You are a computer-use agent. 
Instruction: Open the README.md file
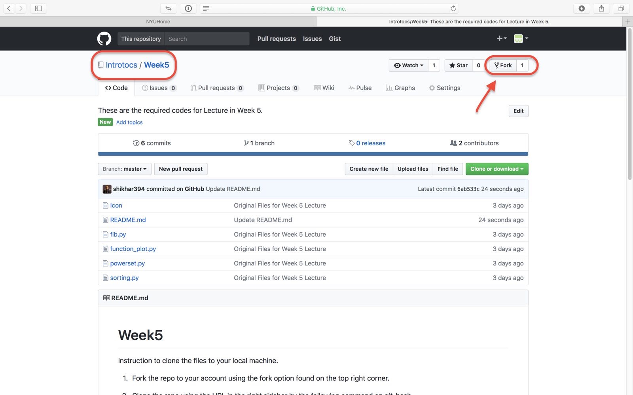pyautogui.click(x=128, y=220)
